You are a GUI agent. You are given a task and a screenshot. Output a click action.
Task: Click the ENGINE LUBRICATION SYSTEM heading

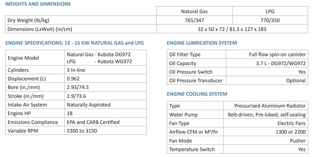tap(202, 43)
